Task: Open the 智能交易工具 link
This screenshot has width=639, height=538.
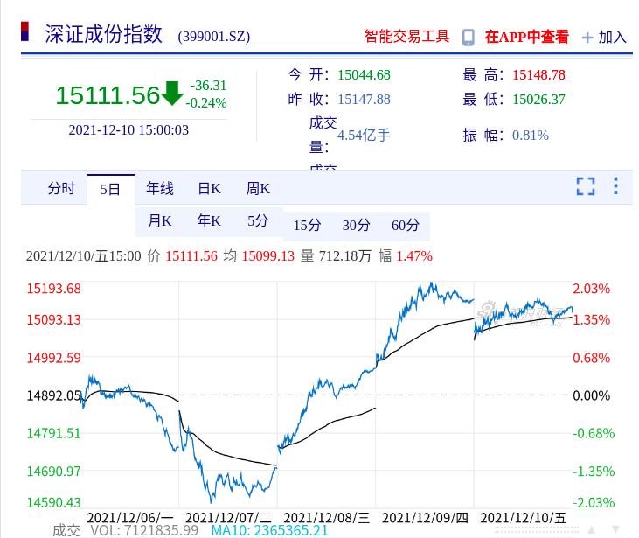Action: (406, 37)
